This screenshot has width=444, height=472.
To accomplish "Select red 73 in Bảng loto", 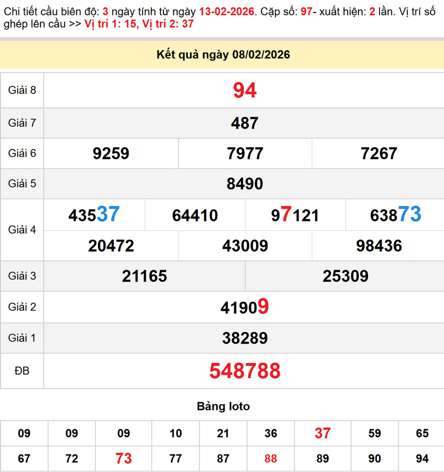I will (x=123, y=459).
